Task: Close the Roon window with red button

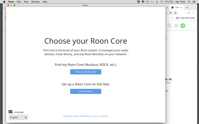Action: pos(8,5)
